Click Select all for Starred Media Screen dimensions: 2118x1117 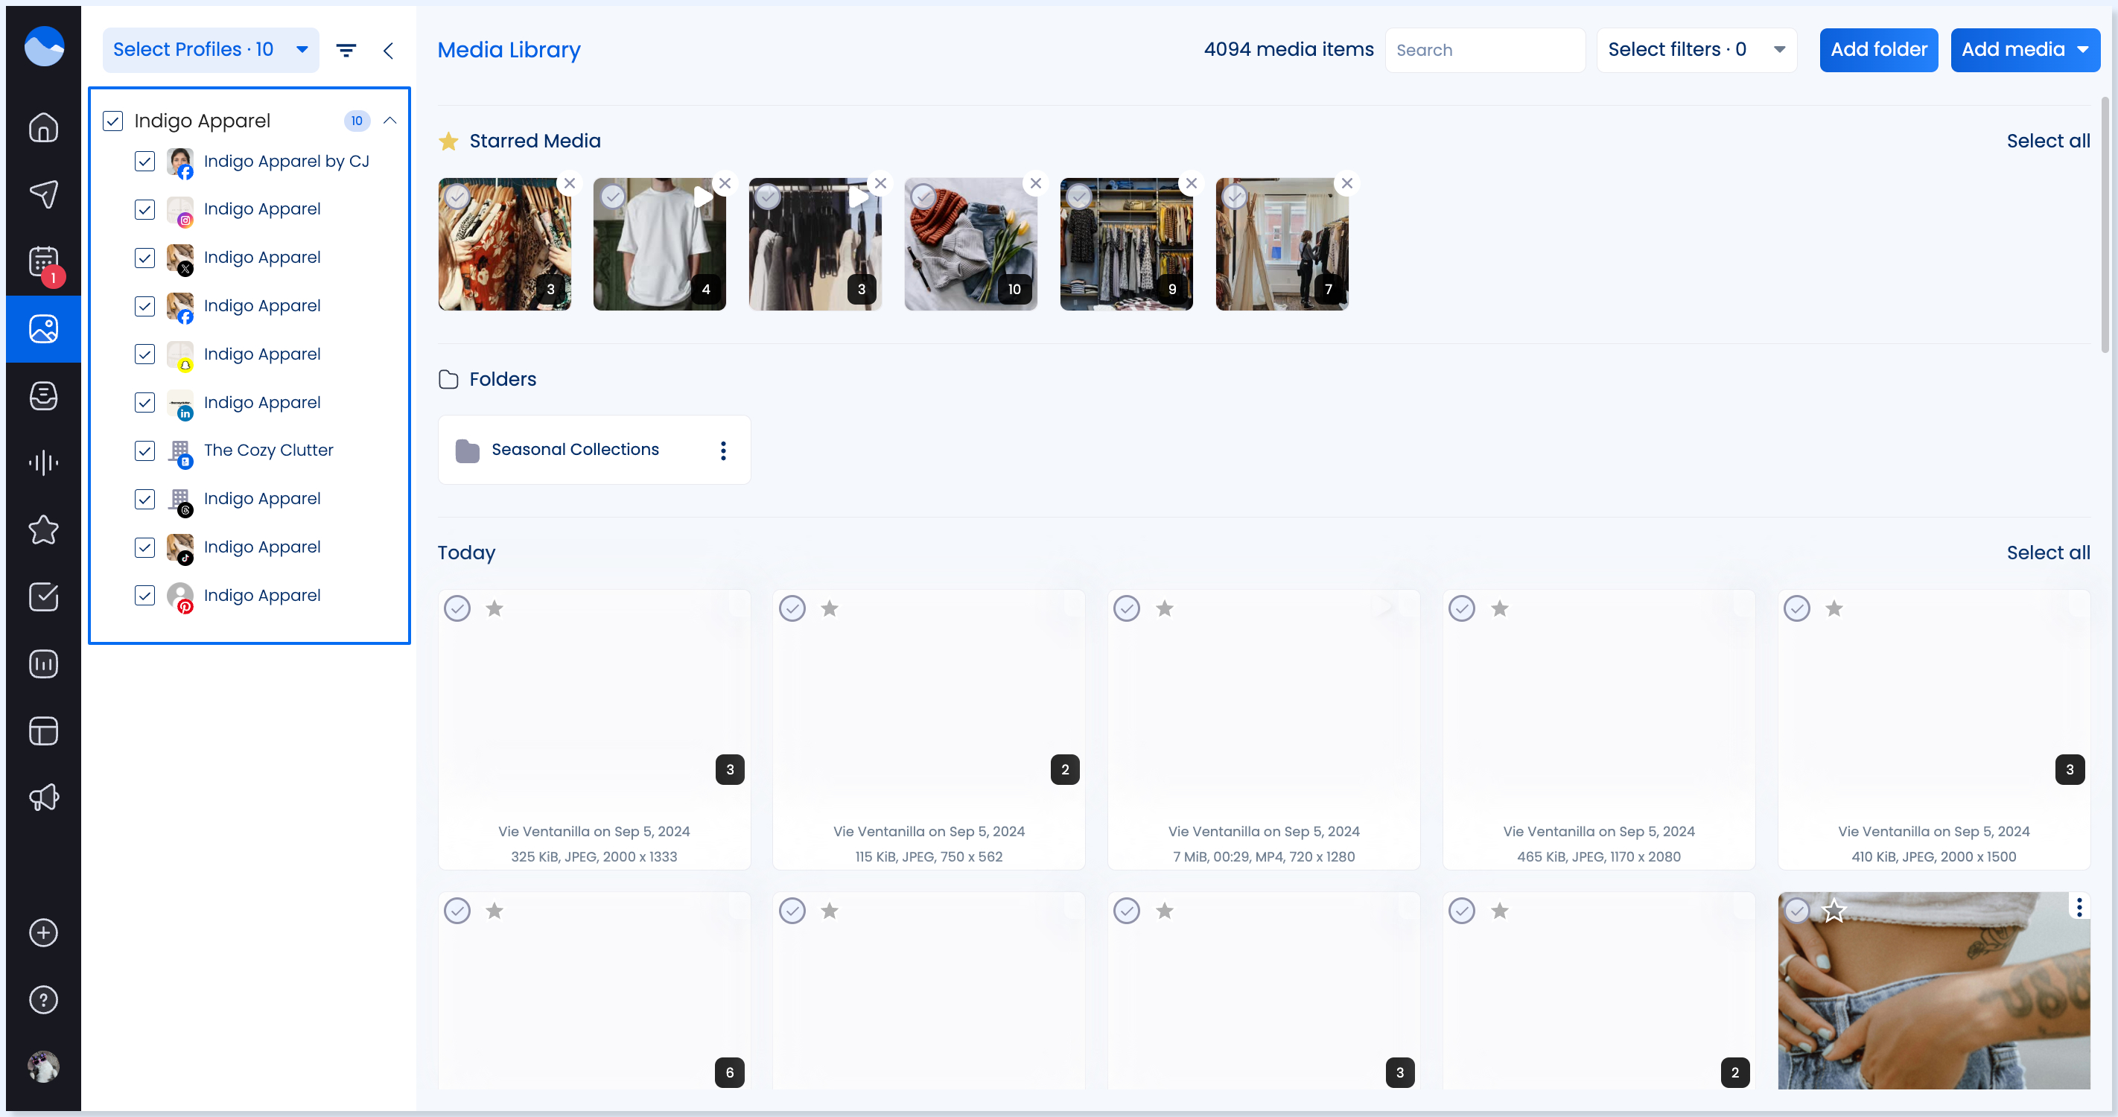(2047, 141)
